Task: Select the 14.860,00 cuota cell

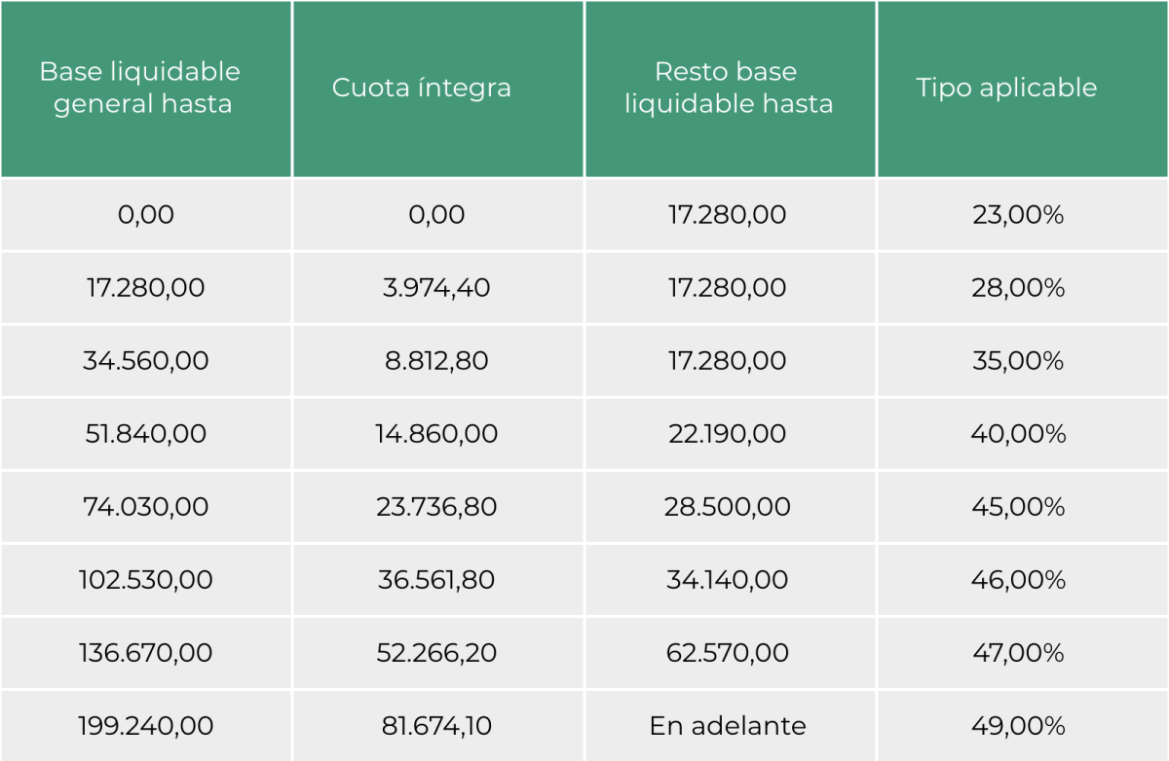Action: (x=438, y=434)
